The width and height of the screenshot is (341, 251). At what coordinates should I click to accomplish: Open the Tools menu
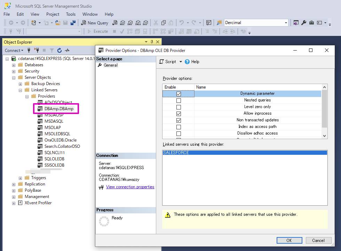point(71,14)
